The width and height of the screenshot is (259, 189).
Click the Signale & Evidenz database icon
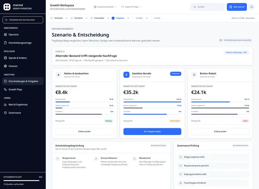coord(5,58)
